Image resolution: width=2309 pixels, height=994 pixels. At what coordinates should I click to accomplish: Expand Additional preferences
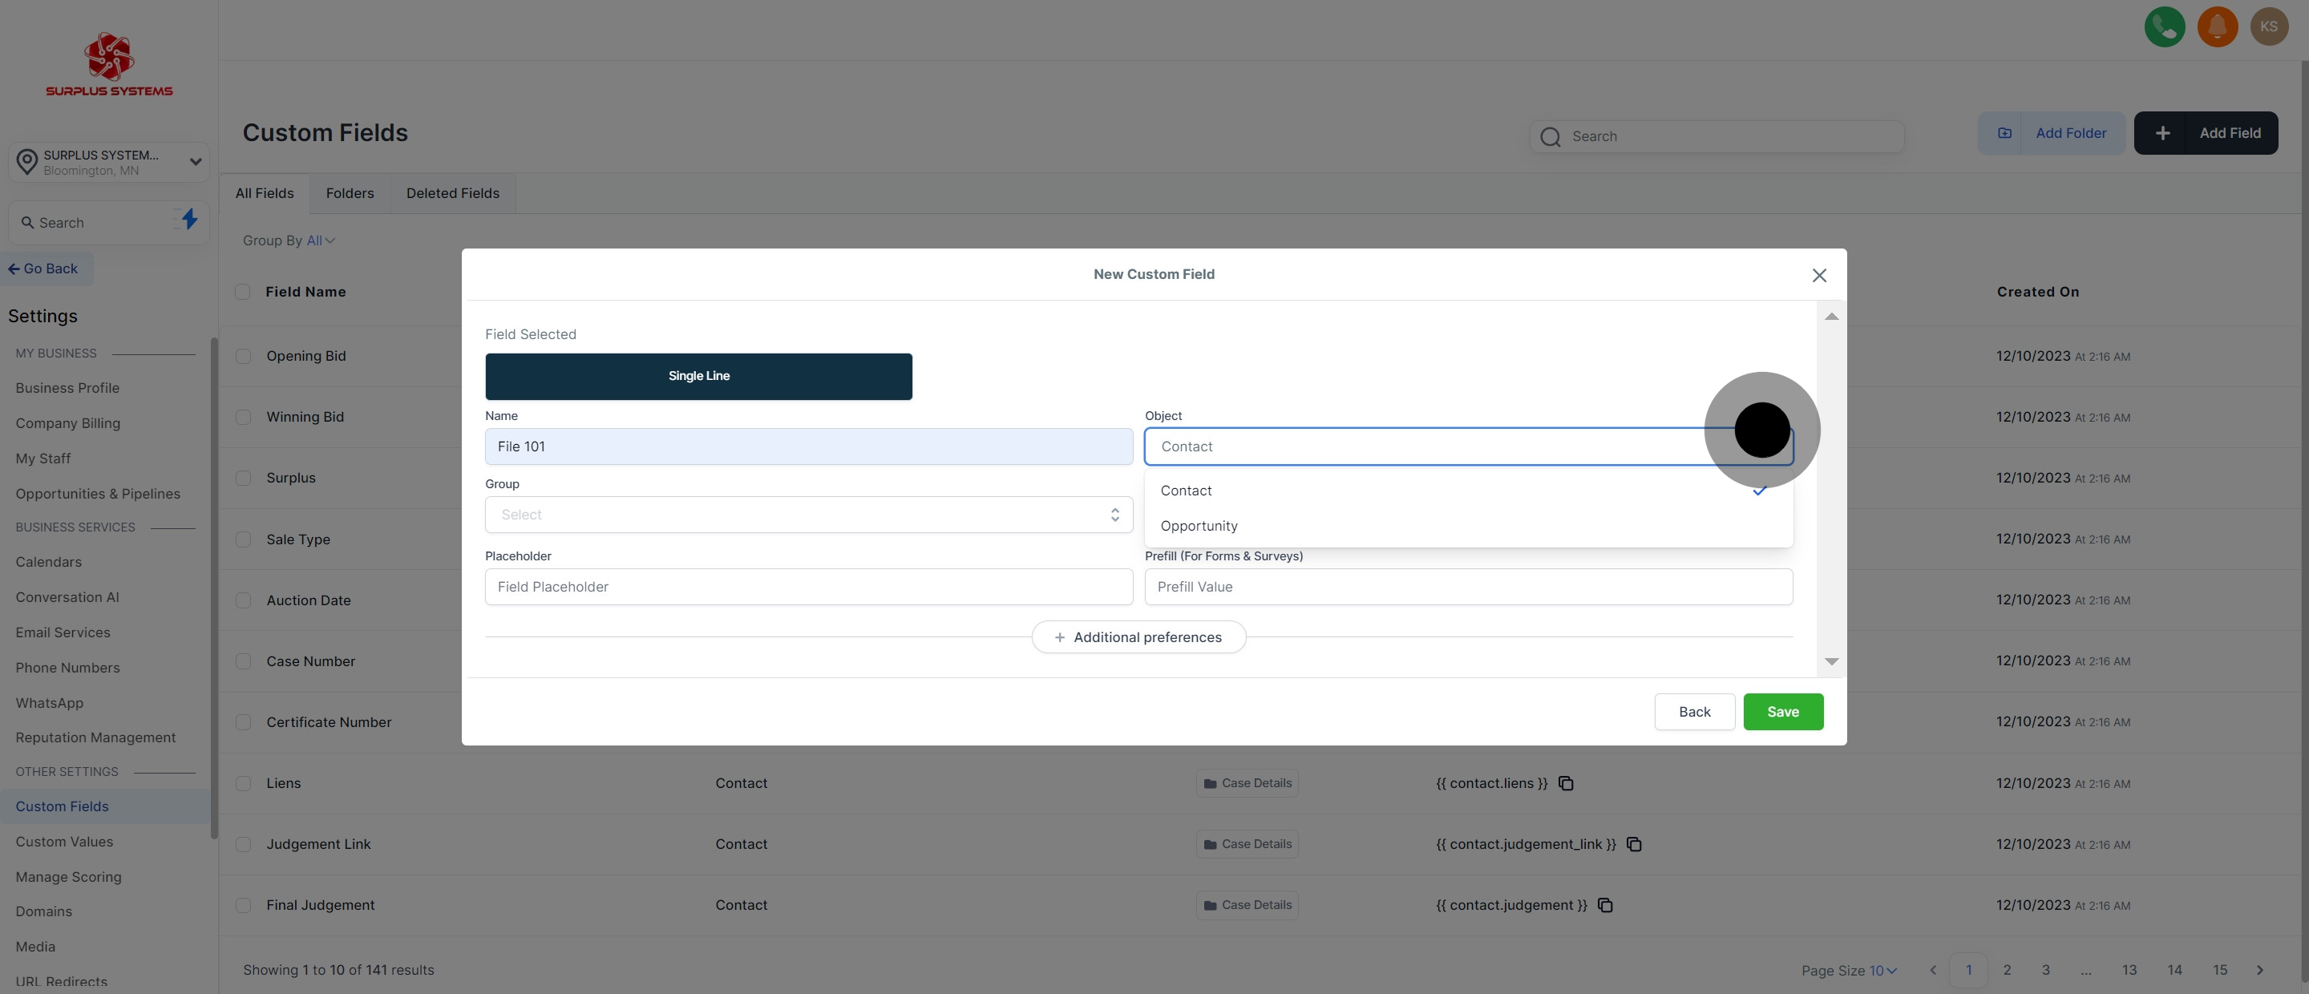click(1138, 637)
